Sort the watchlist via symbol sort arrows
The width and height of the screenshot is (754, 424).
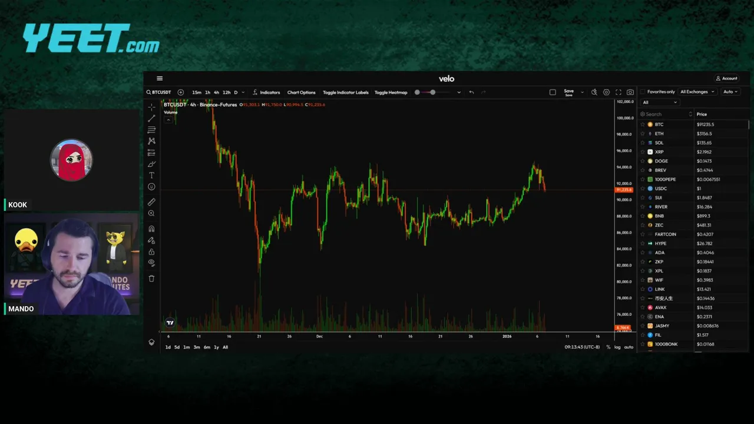click(691, 114)
